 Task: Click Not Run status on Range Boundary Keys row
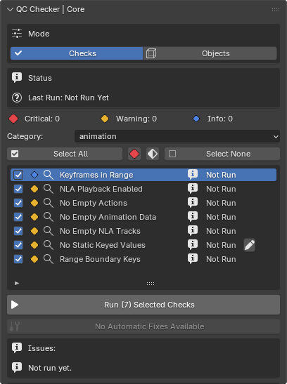pyautogui.click(x=221, y=259)
